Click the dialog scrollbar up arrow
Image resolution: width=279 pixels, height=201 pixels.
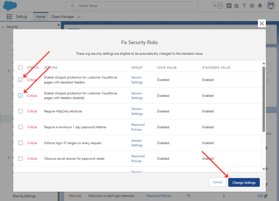(264, 63)
